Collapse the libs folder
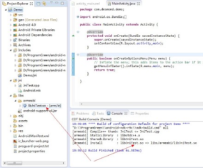Viewport: 203px width, 168px height. coord(11,95)
